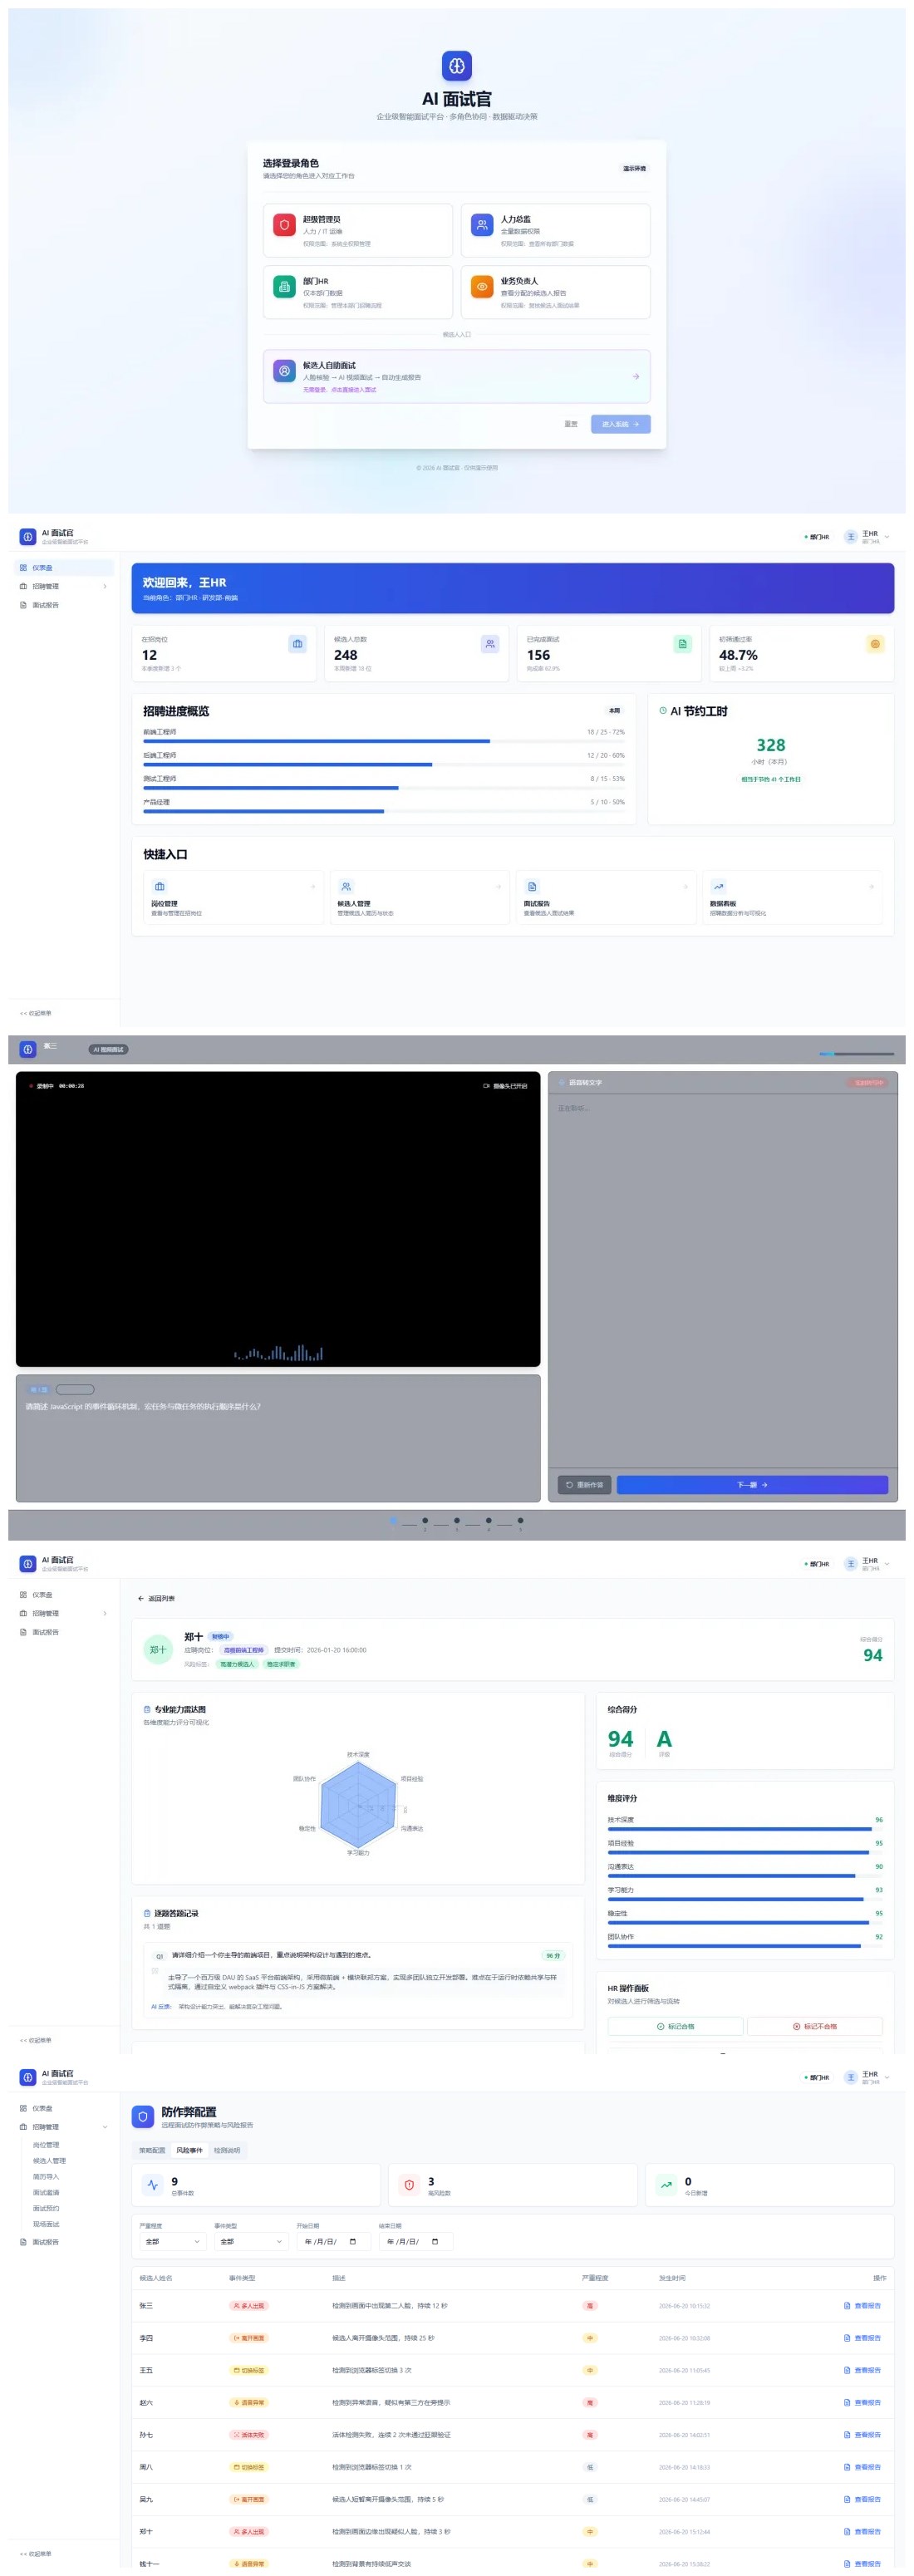Screen dimensions: 914x2576
Task: Click the arrow on the 候选人自助面试 card
Action: click(636, 377)
